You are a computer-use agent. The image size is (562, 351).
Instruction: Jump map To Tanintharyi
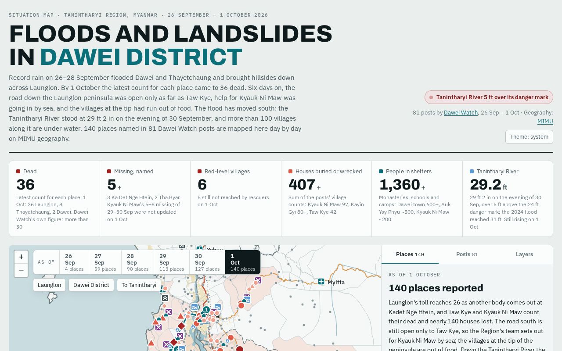(x=139, y=285)
